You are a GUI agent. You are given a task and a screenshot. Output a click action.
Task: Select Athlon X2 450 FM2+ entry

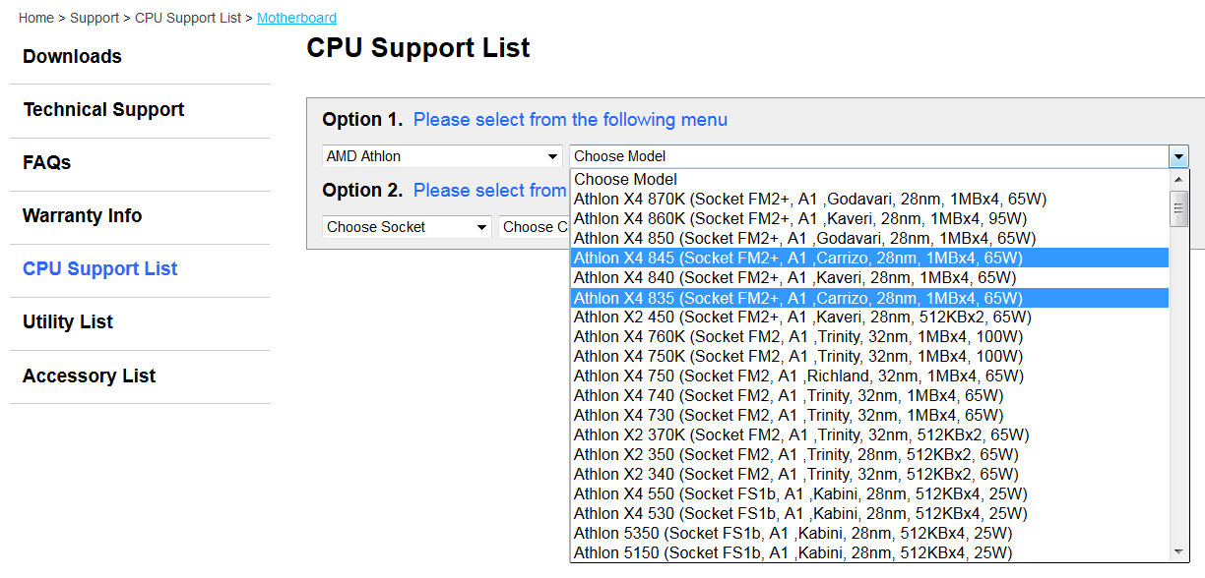click(x=802, y=317)
